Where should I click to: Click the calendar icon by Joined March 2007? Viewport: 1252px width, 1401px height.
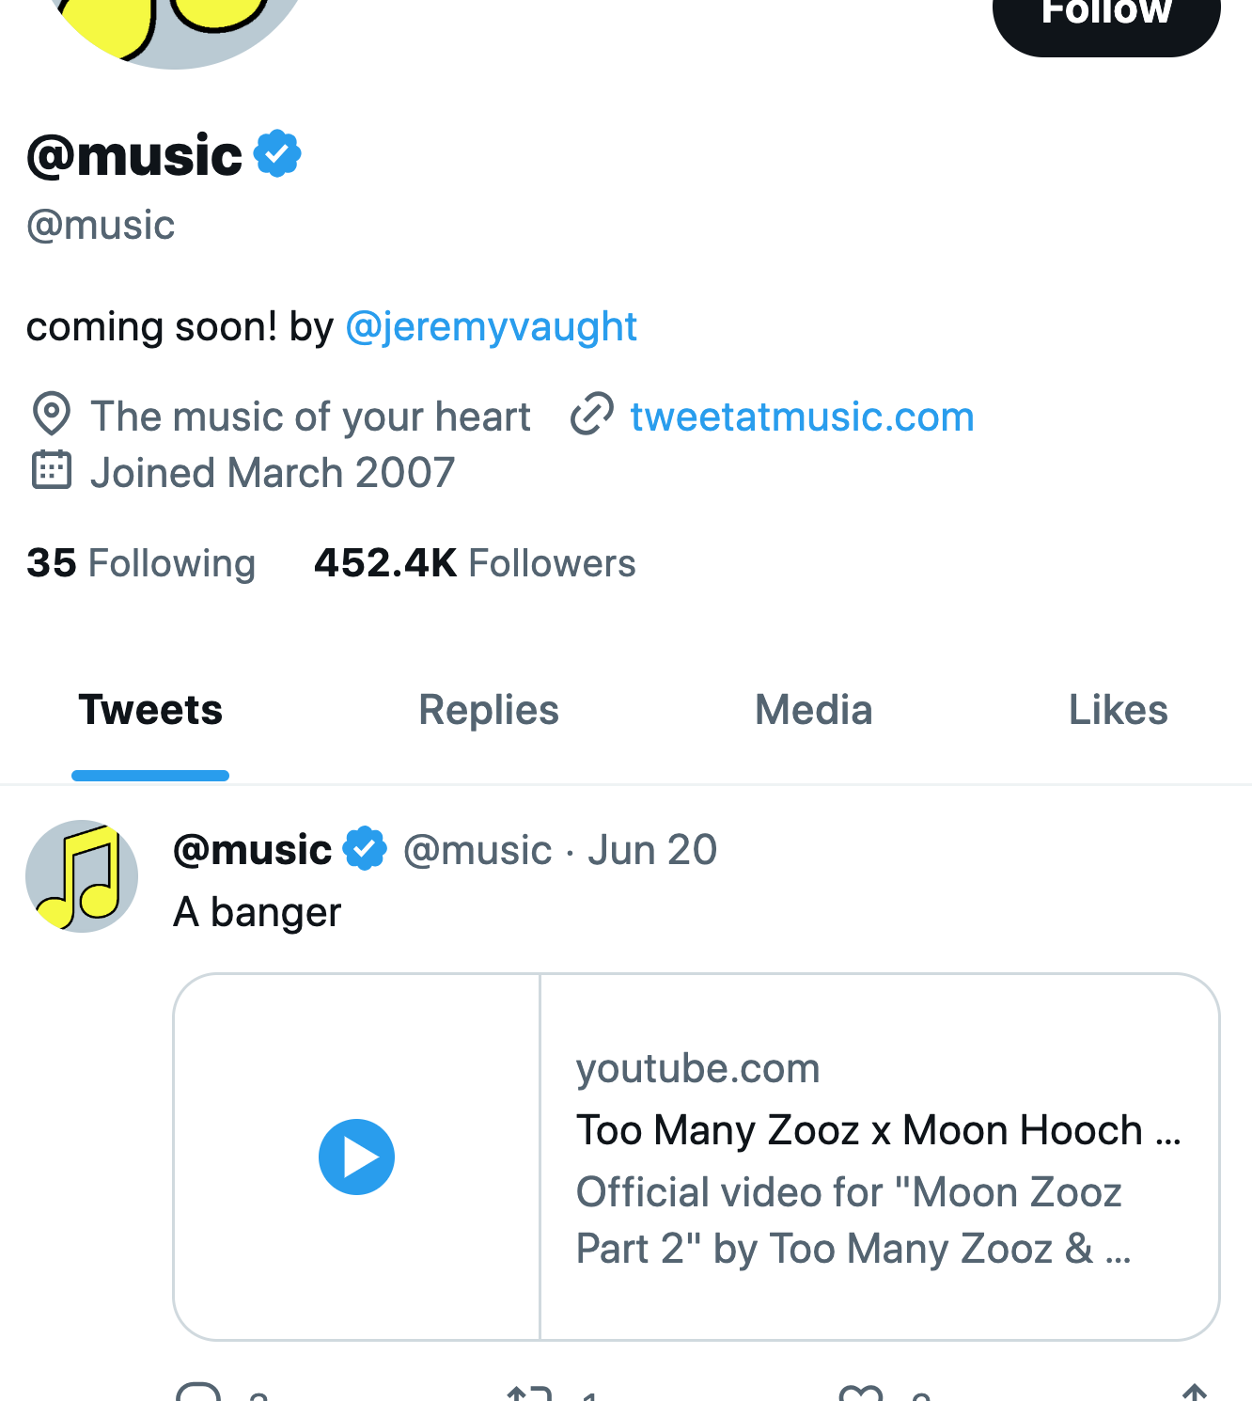pyautogui.click(x=52, y=470)
